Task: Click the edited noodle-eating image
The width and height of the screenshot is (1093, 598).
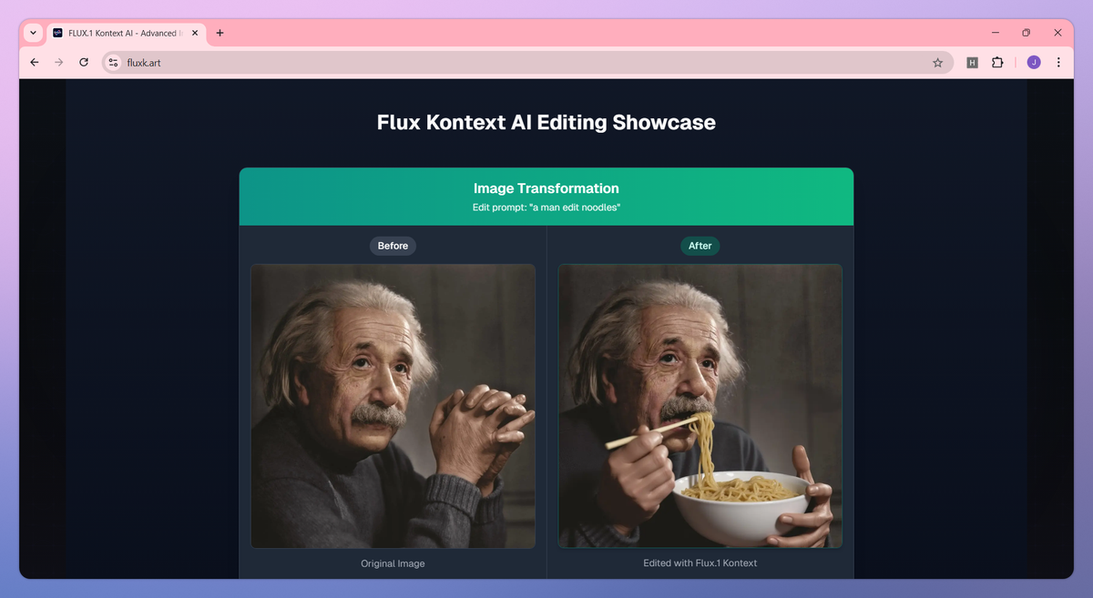Action: pos(700,406)
